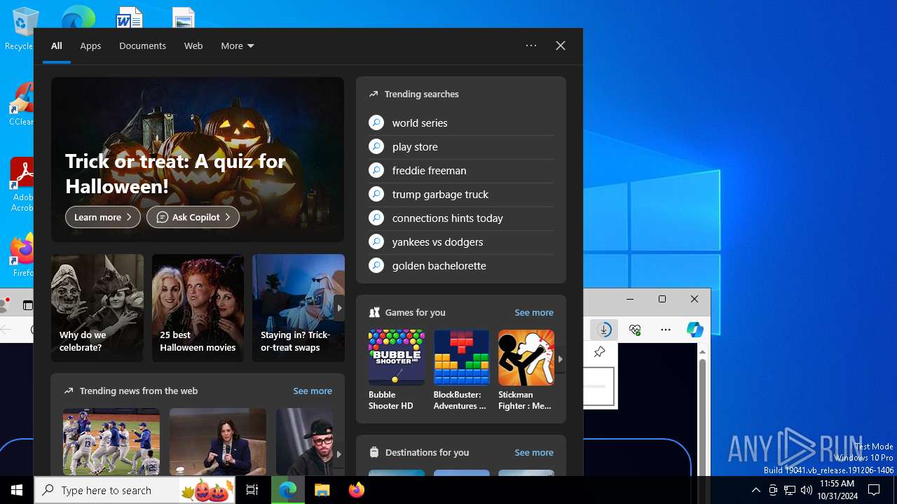The height and width of the screenshot is (504, 897).
Task: Close the search panel with X
Action: 561,45
